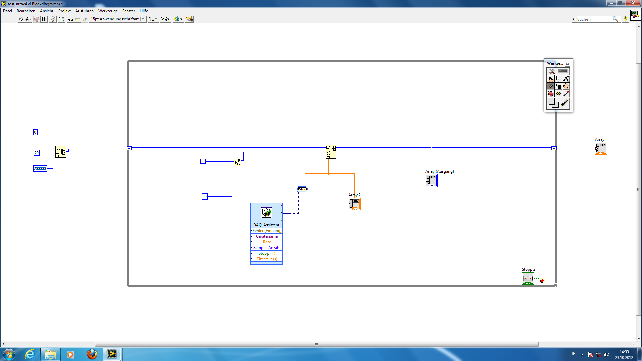Click the Stopp 2 button terminal
Viewport: 642px width, 361px height.
pyautogui.click(x=528, y=278)
